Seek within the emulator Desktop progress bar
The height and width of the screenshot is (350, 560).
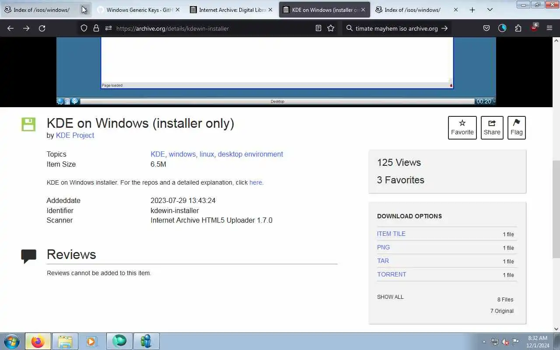(277, 101)
